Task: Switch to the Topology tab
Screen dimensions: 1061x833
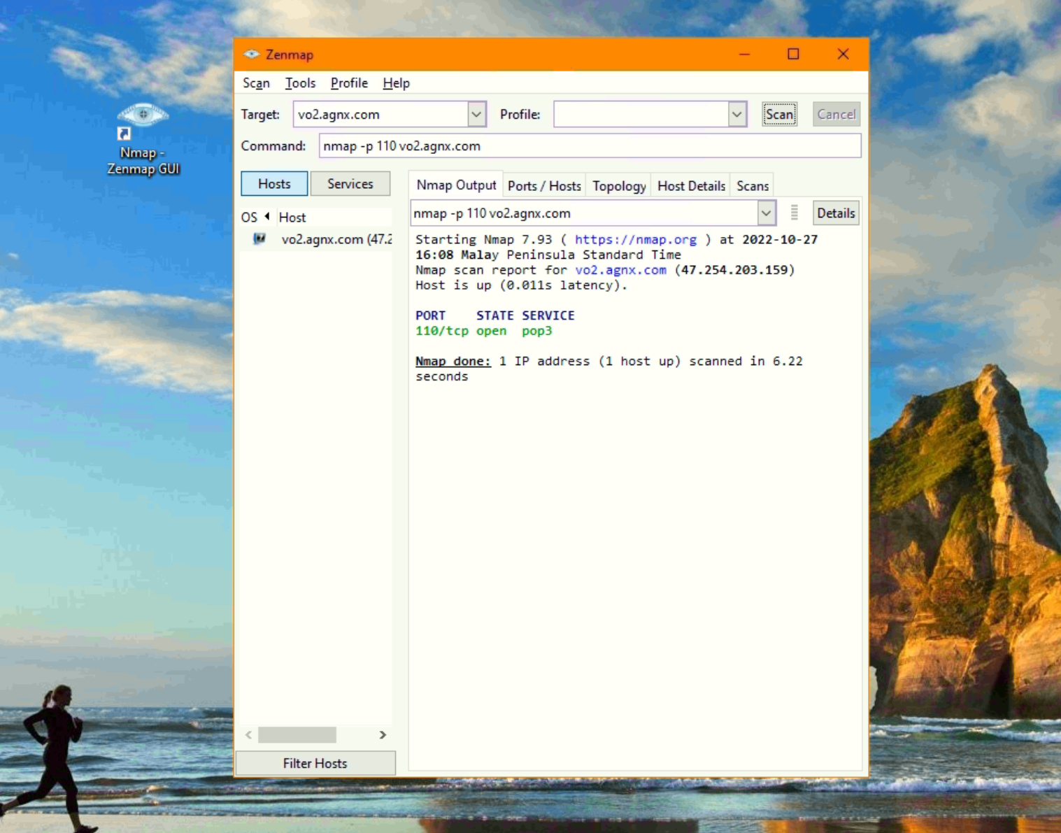Action: [619, 186]
